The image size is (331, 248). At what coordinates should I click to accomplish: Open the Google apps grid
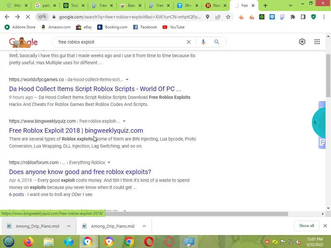[317, 42]
